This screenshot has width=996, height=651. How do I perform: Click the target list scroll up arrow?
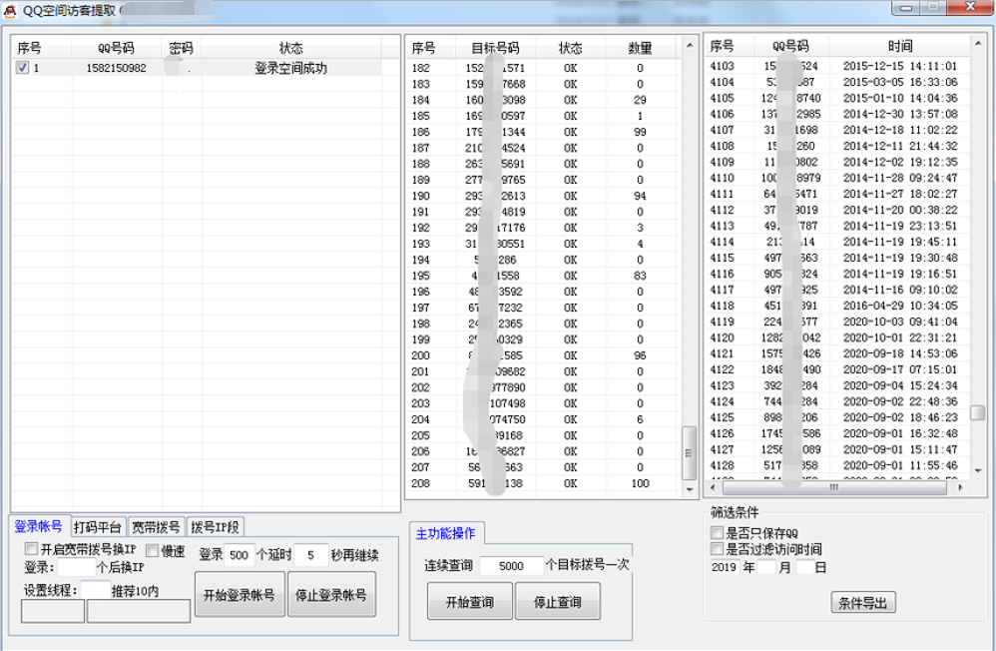point(690,46)
